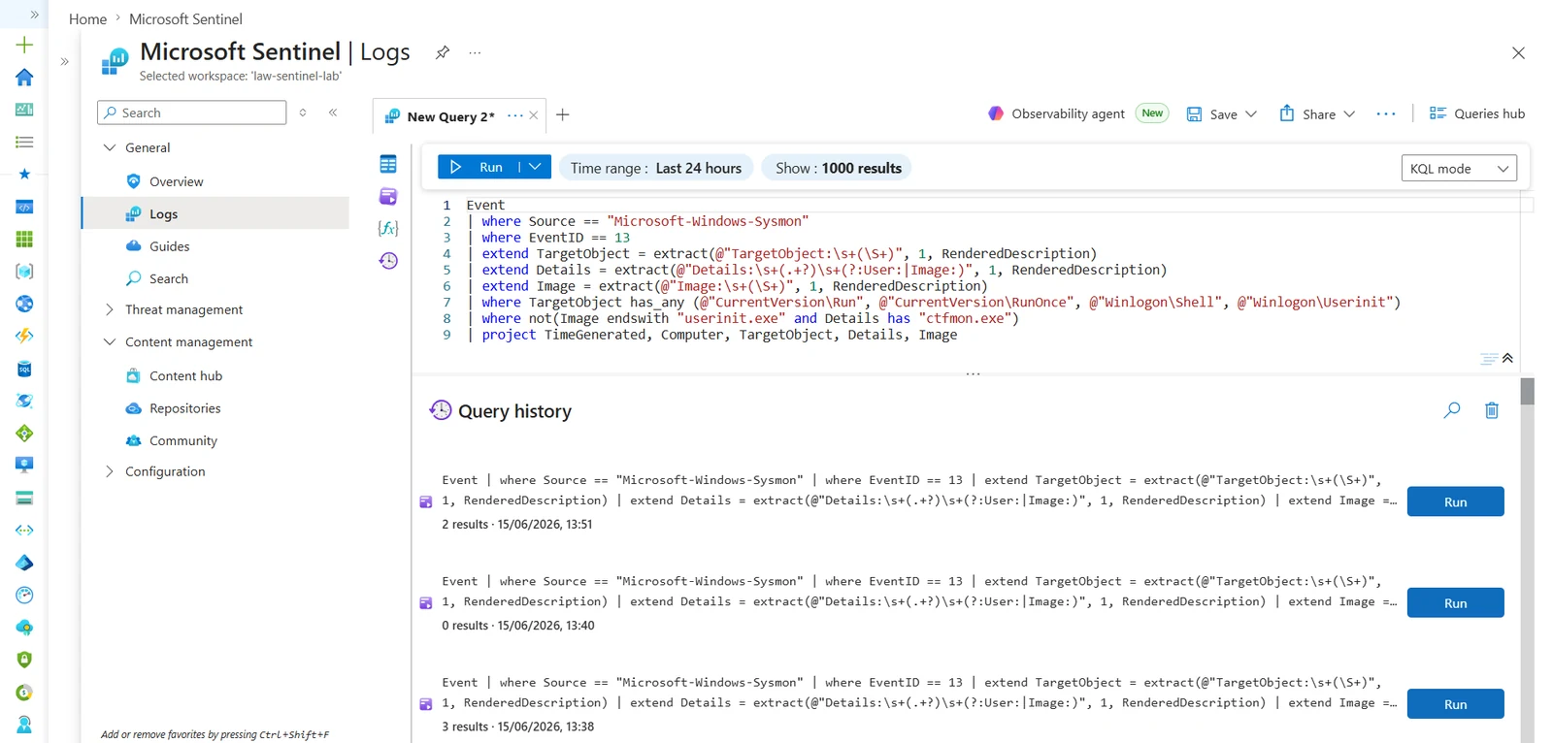Open the Query history pane icon
Screen dimensions: 1553x743
tap(388, 260)
